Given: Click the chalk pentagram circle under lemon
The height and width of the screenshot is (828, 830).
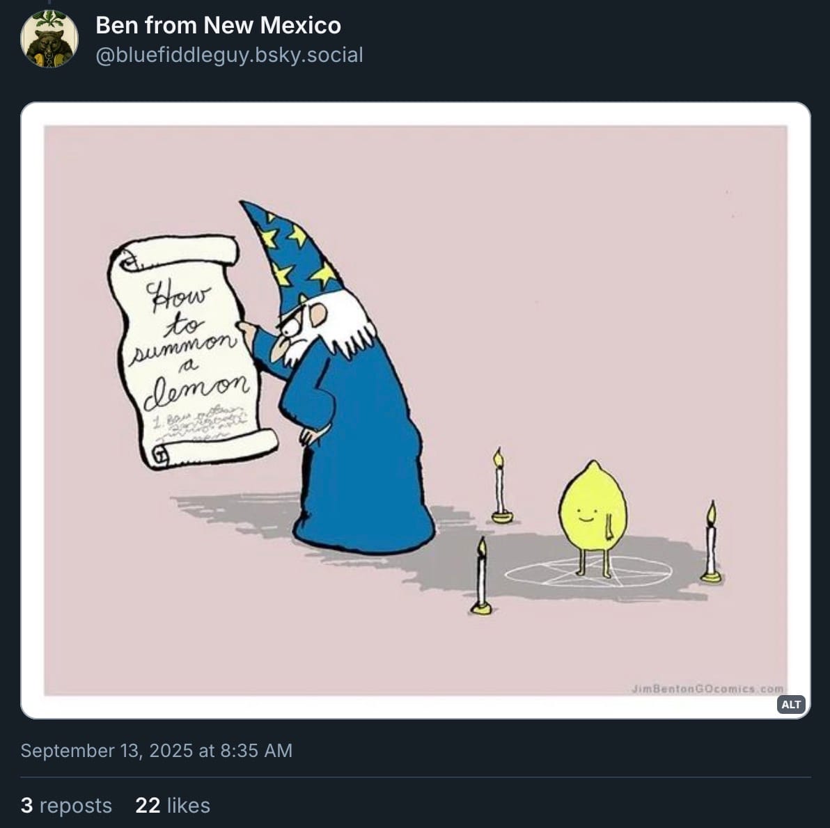Looking at the screenshot, I should (588, 572).
